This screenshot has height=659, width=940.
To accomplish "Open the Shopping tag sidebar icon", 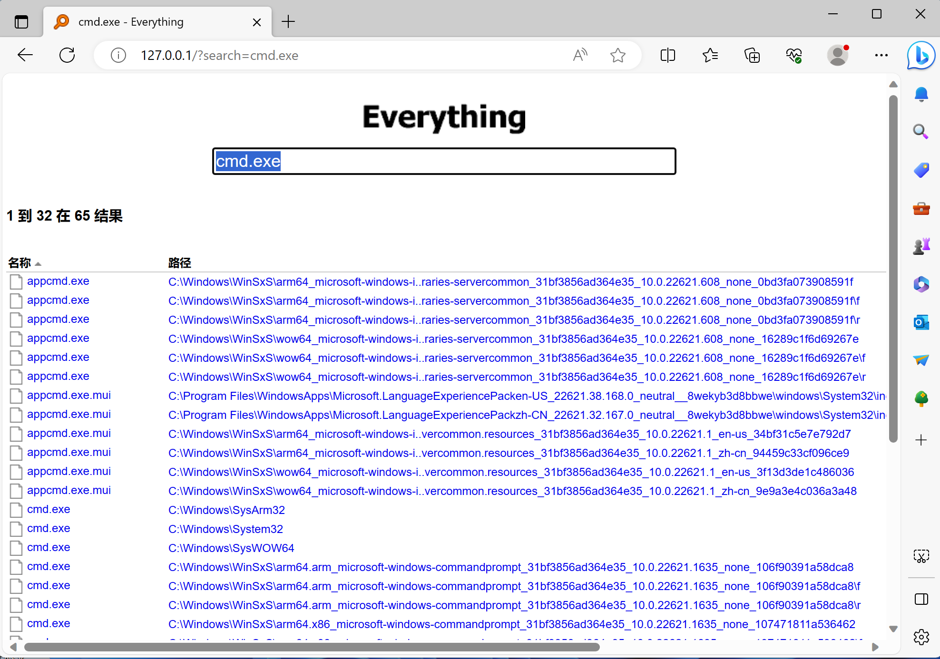I will coord(921,170).
